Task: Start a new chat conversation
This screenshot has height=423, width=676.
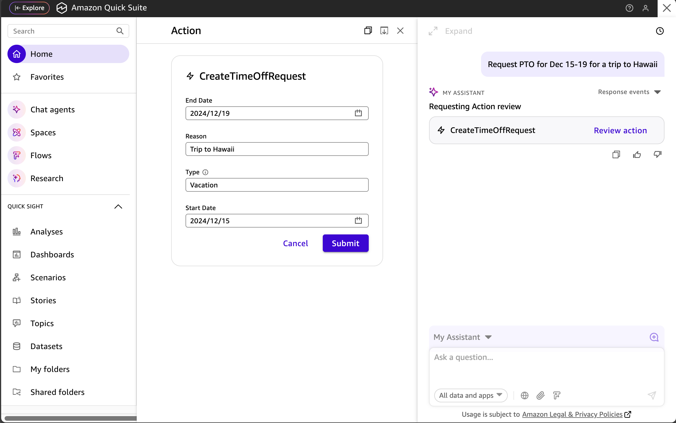Action: pos(654,337)
